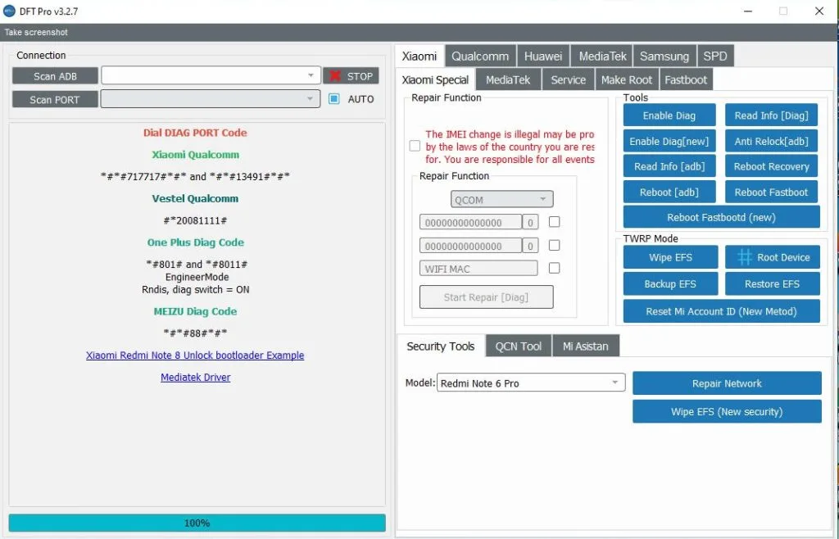Click the Scan PORT button
This screenshot has width=839, height=539.
pyautogui.click(x=55, y=99)
